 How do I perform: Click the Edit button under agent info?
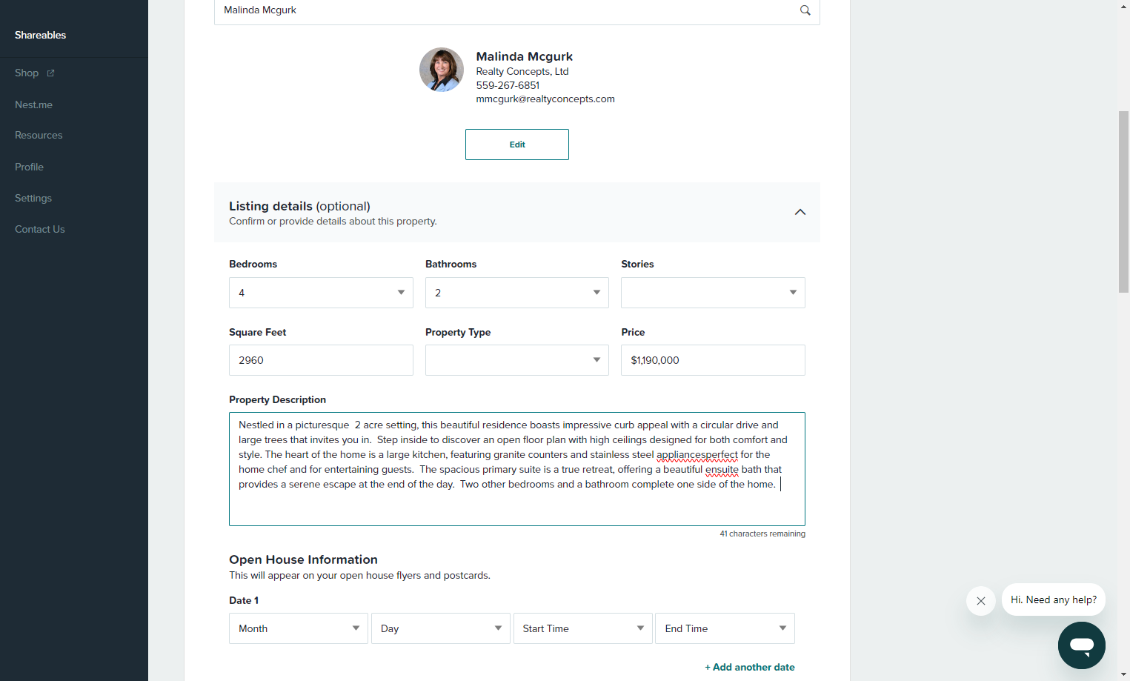tap(517, 144)
